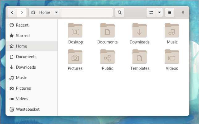Expand the Home path dropdown arrow

[x=56, y=12]
